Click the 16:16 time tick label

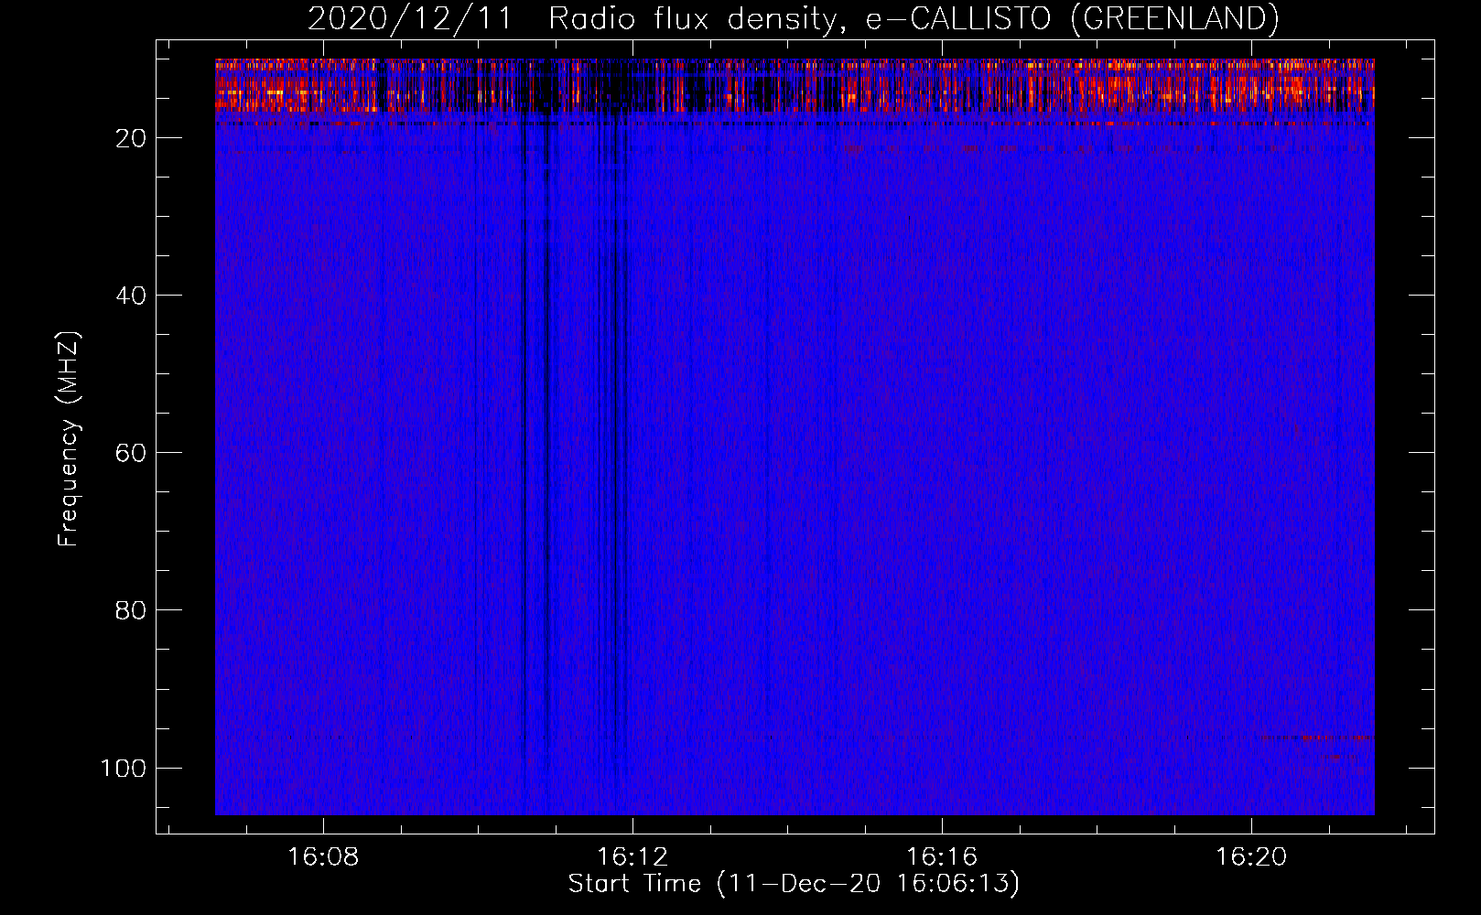click(x=942, y=857)
